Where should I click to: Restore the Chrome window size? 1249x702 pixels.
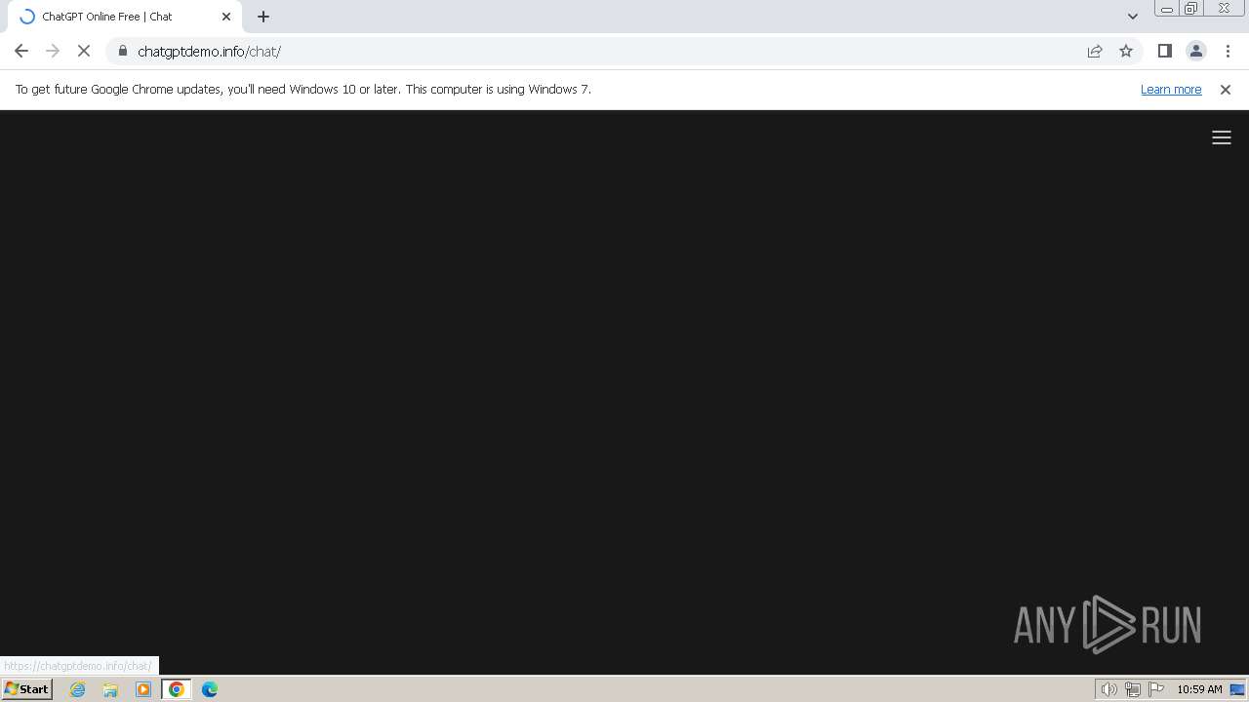click(1190, 9)
